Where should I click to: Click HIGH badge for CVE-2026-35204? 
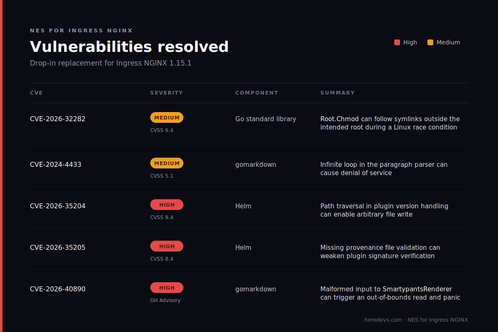coord(167,205)
